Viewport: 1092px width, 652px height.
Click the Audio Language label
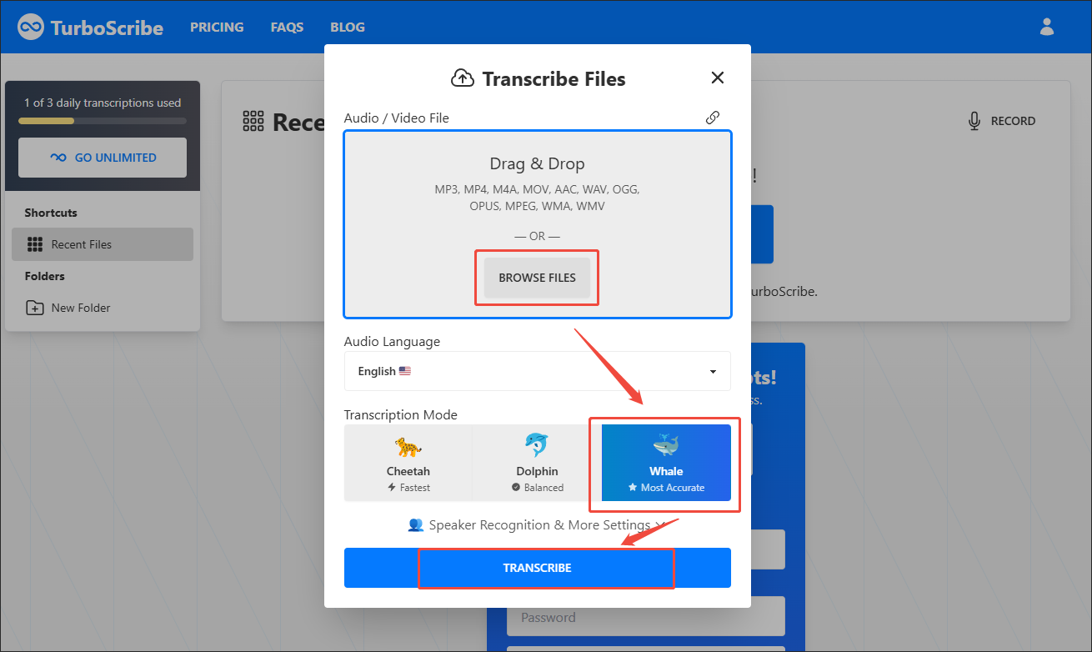(x=392, y=341)
